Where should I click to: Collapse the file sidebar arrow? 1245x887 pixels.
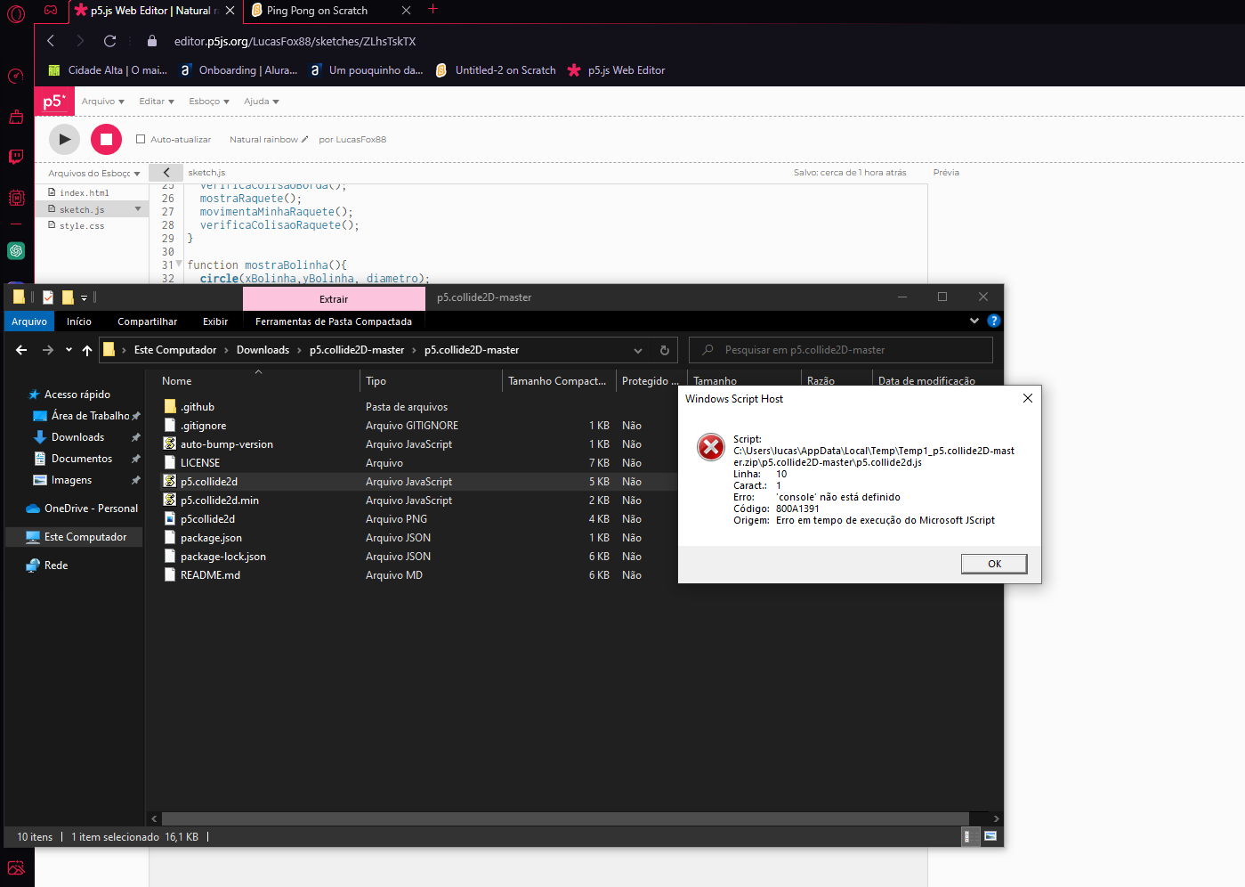[166, 173]
